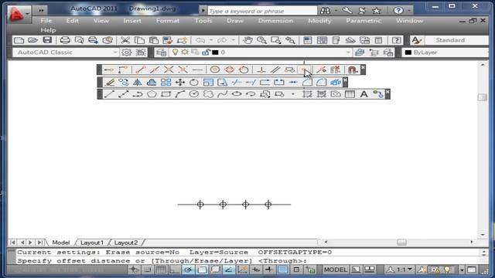Image resolution: width=495 pixels, height=278 pixels.
Task: Select the Scale tool
Action: 208,83
